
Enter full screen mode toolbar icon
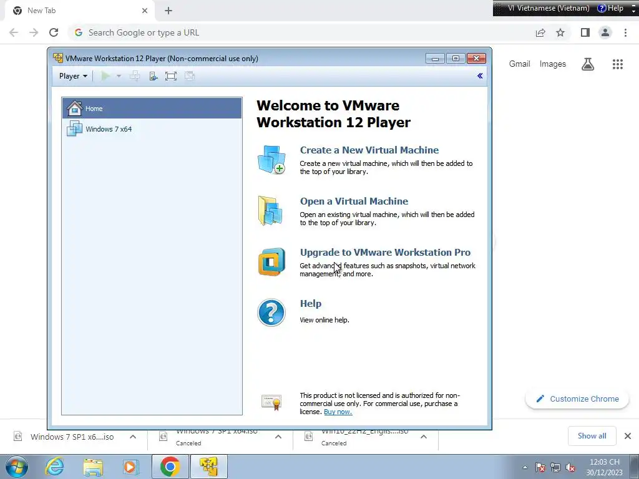coord(171,76)
